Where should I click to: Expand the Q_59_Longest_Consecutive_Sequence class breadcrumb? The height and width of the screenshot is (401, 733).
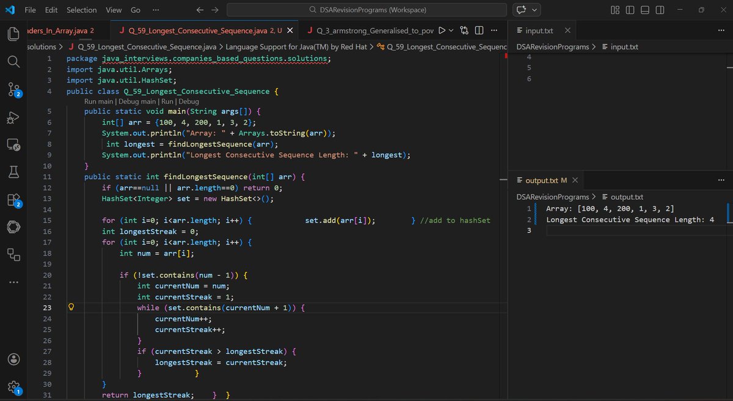click(443, 46)
